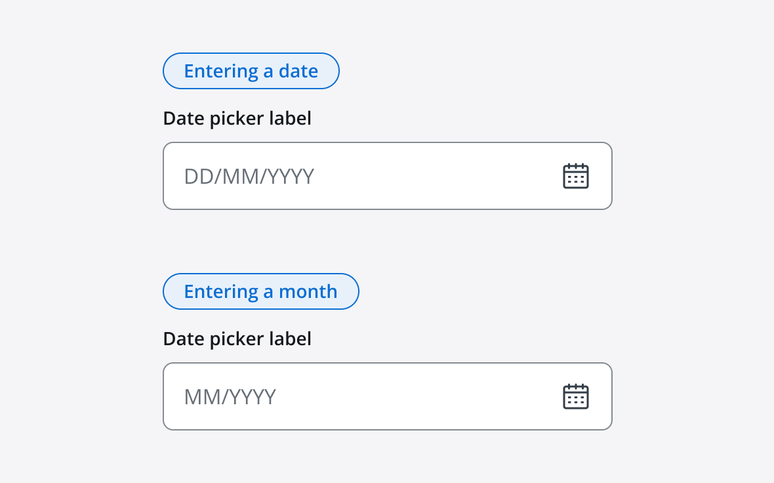
Task: Open the date calendar popup via its calendar icon
Action: 575,176
